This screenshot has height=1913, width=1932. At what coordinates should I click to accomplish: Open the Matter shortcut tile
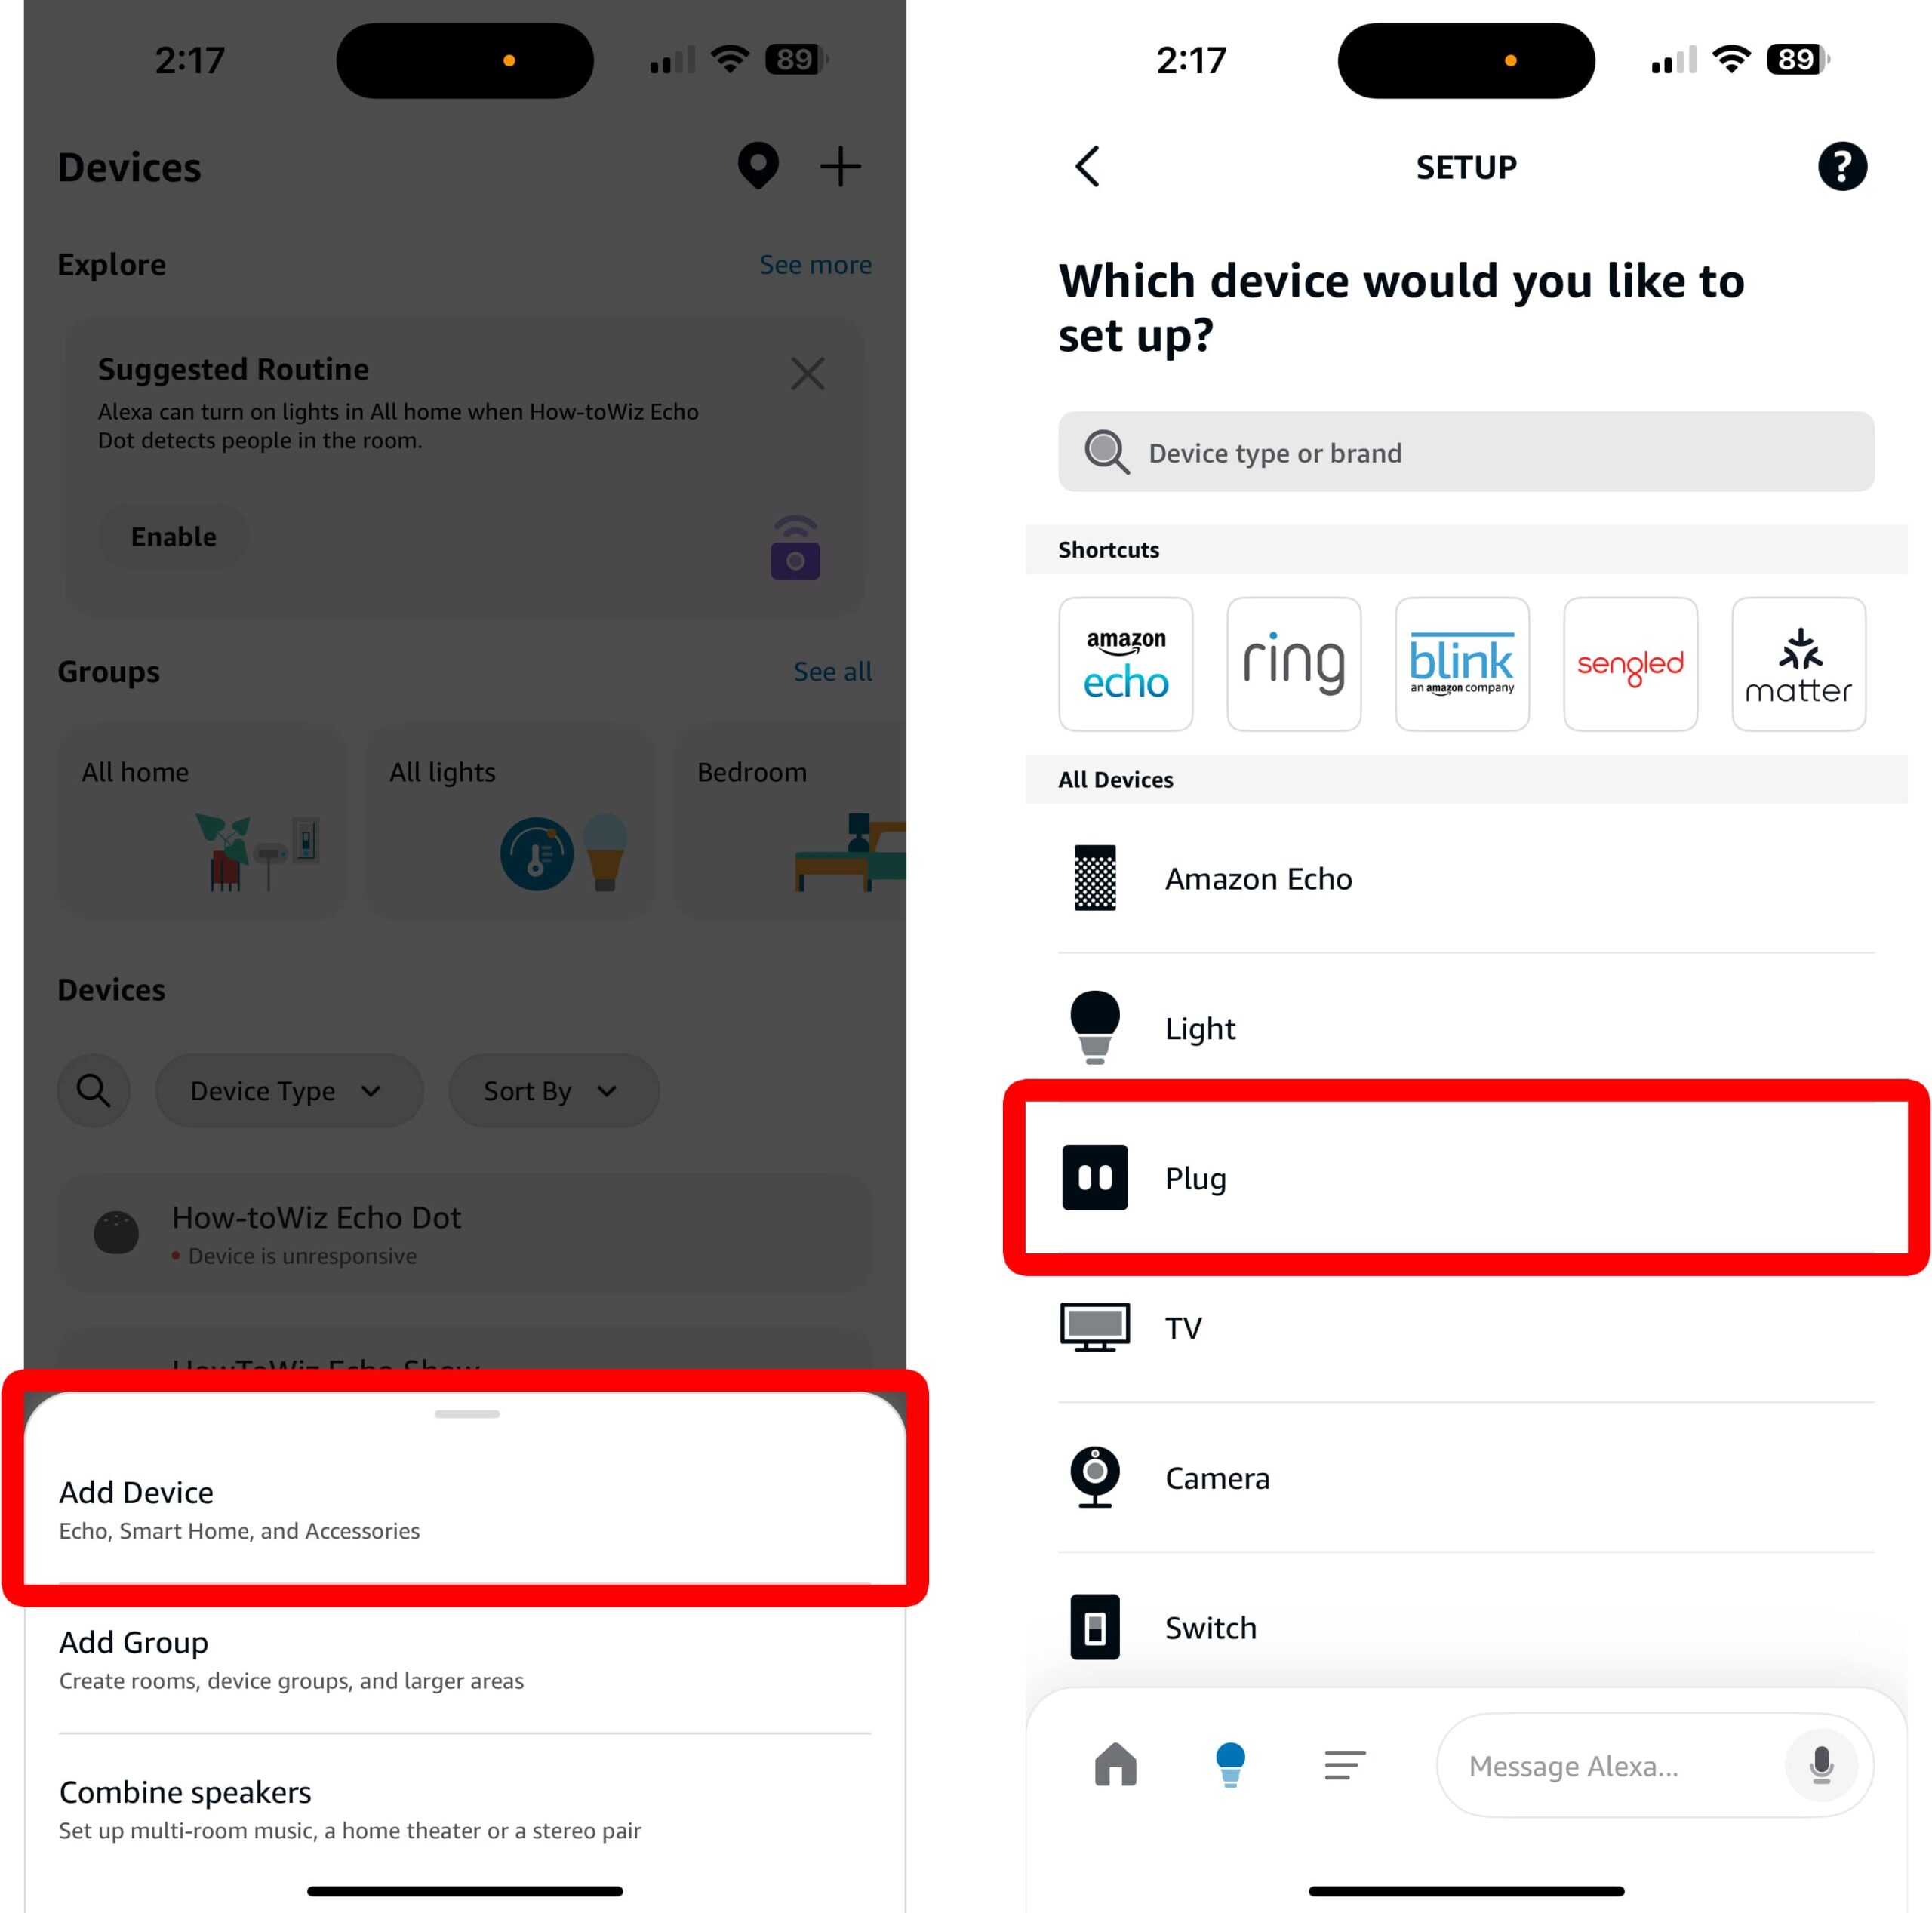click(x=1798, y=664)
